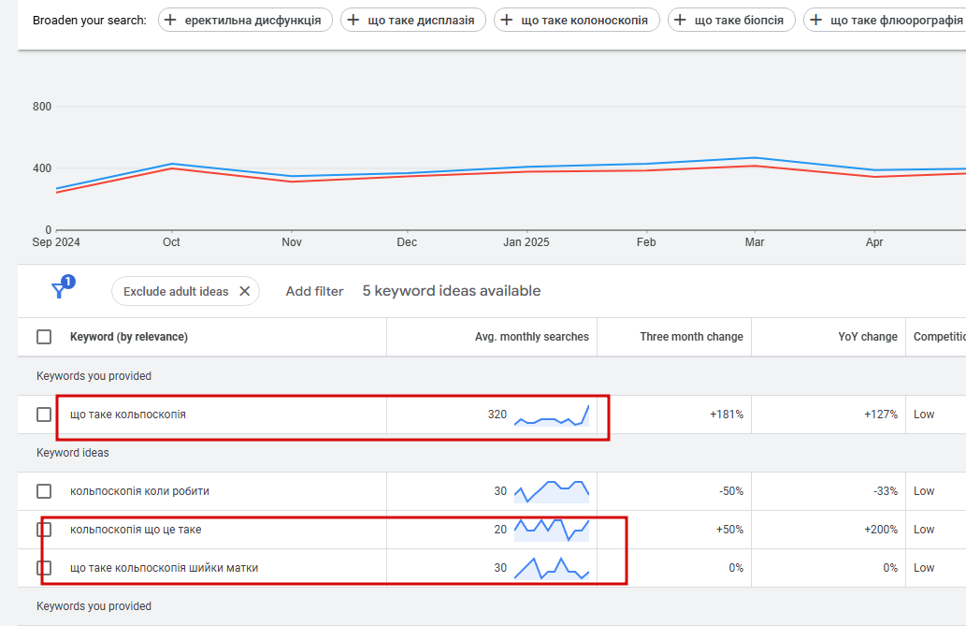Check the 'кольпоскопія коли робити' row
This screenshot has width=966, height=626.
click(x=44, y=491)
